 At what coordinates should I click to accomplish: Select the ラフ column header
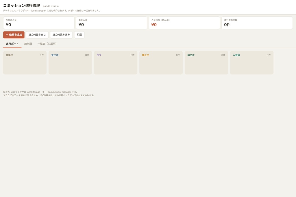(99, 55)
